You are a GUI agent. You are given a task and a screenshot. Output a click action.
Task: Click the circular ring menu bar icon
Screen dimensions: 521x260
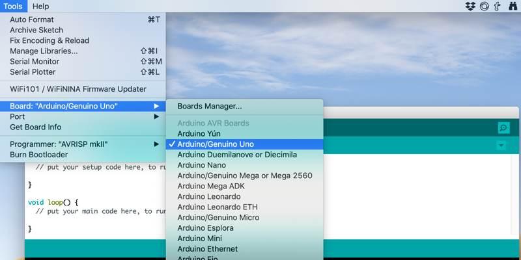pos(484,6)
